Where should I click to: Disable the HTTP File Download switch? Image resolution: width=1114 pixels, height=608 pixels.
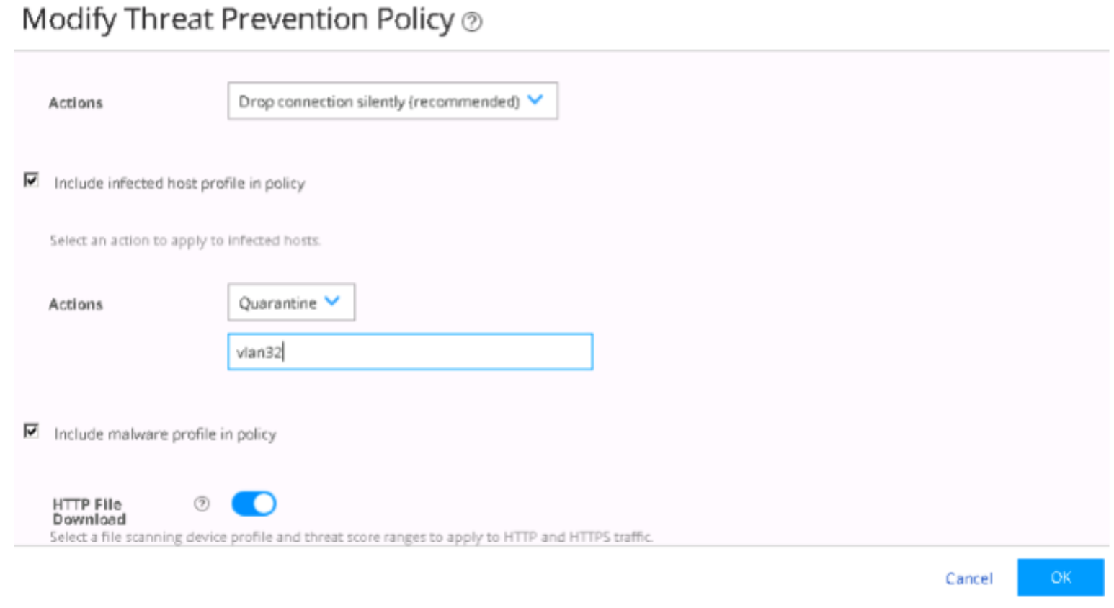coord(254,504)
